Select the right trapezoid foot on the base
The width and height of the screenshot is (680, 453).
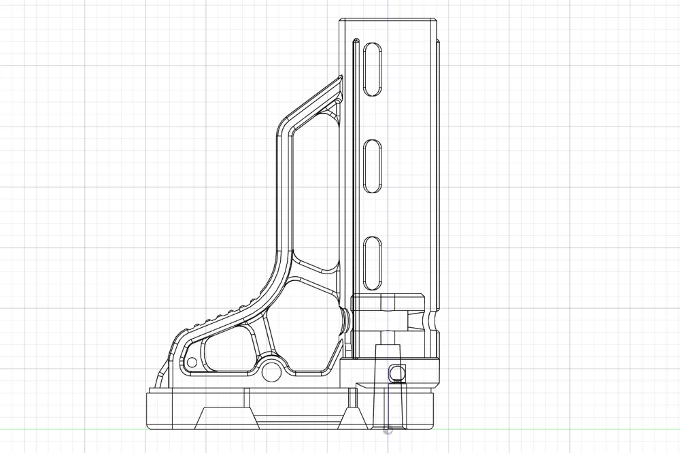click(352, 418)
